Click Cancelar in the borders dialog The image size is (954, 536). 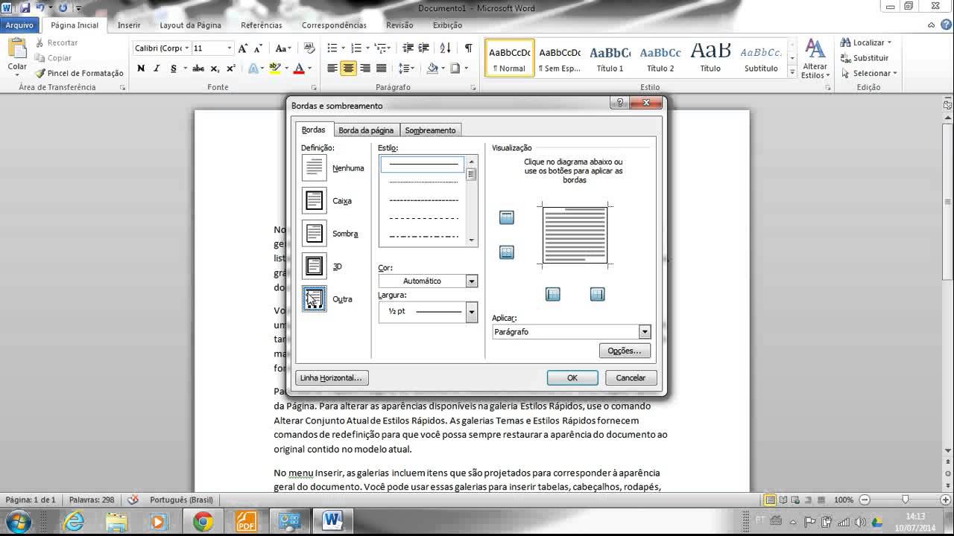point(631,377)
